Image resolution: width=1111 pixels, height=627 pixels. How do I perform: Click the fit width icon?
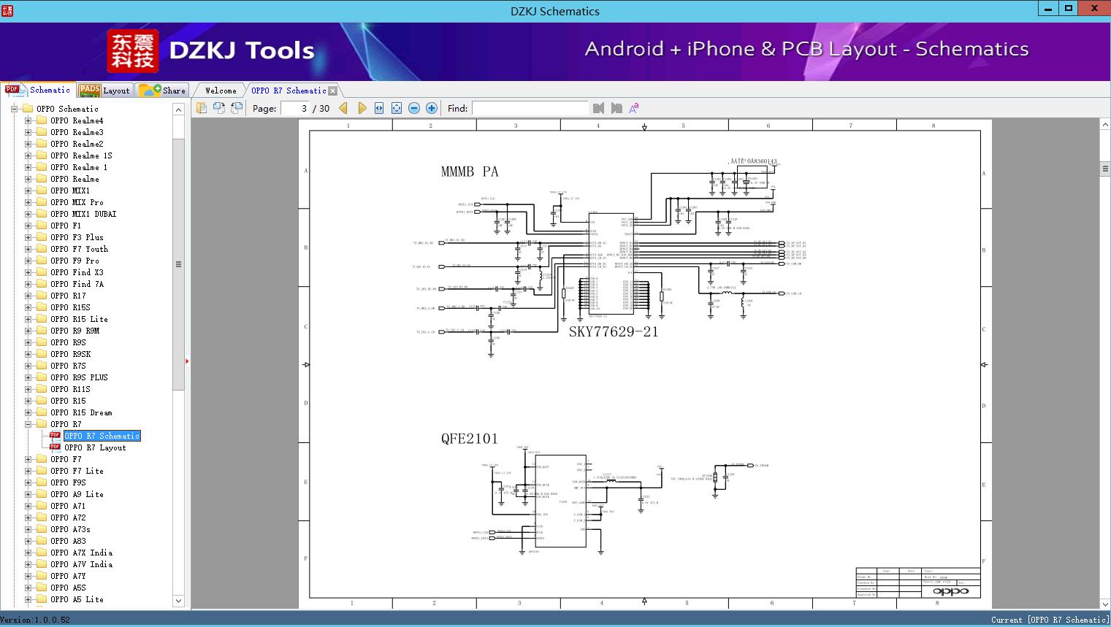point(379,108)
